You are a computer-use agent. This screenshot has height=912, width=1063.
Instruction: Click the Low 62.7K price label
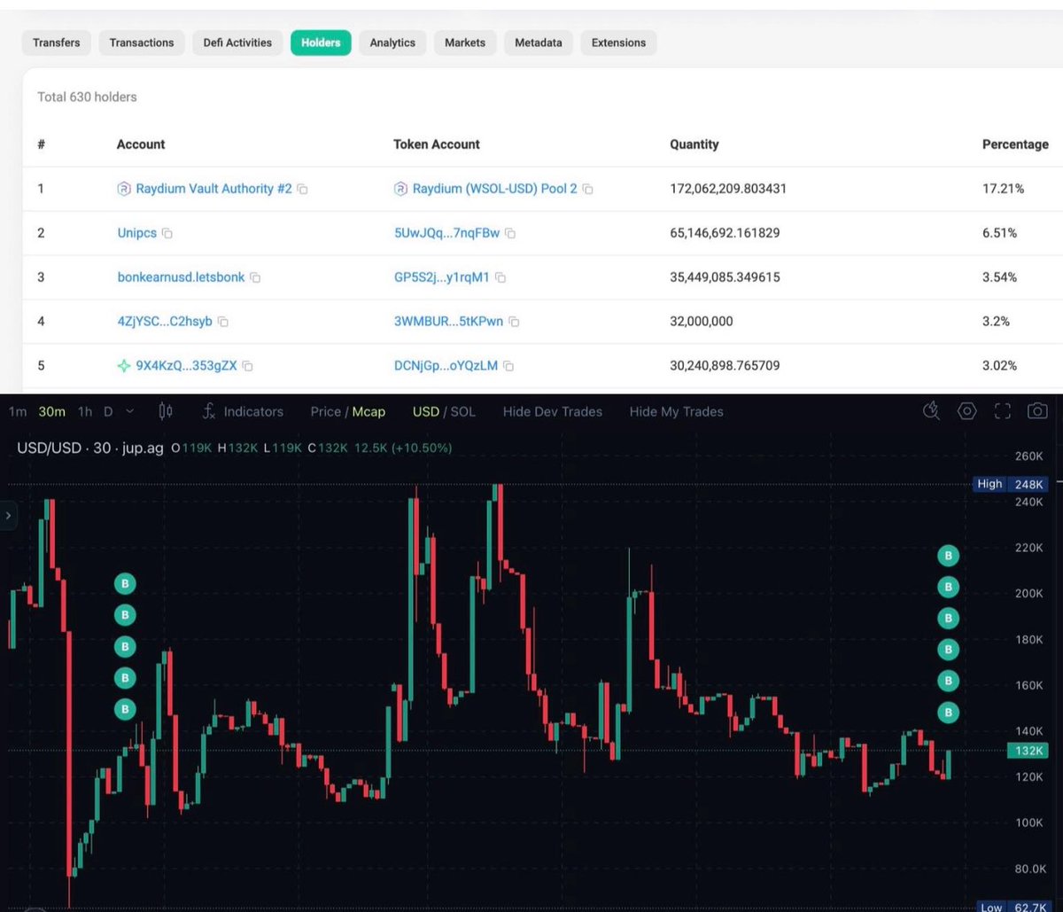[1013, 907]
